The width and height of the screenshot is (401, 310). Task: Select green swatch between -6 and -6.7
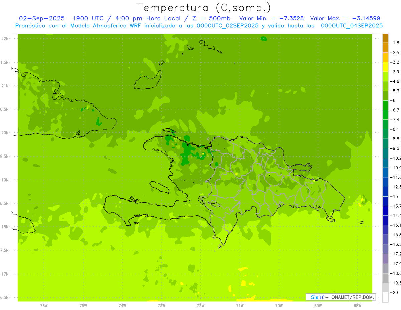385,105
